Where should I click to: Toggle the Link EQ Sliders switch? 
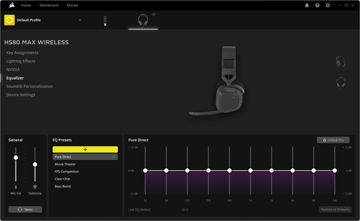[185, 209]
